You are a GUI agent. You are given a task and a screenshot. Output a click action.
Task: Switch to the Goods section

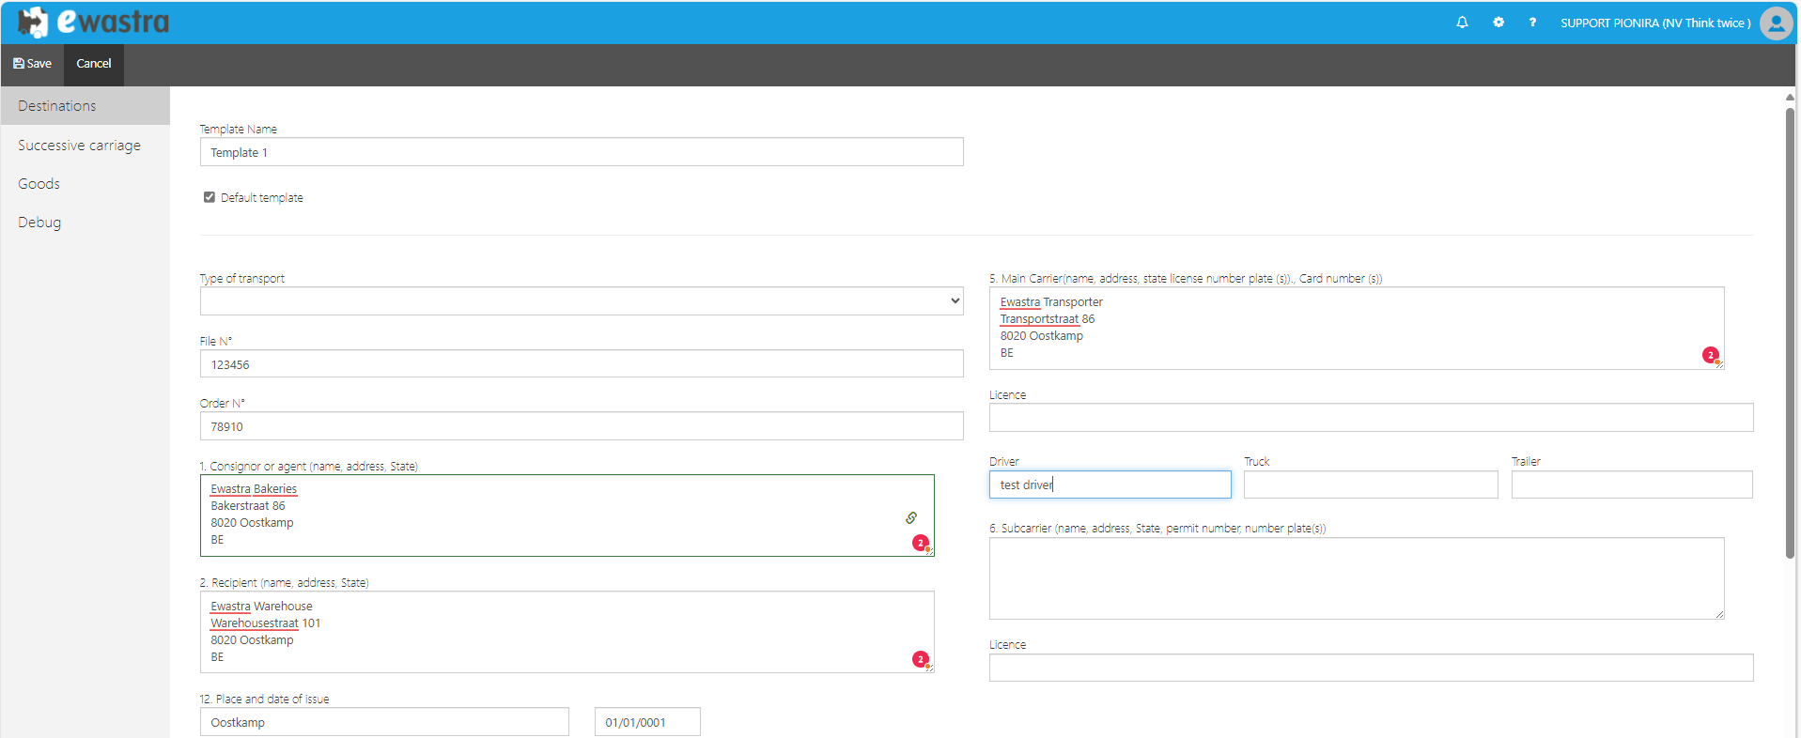[39, 184]
